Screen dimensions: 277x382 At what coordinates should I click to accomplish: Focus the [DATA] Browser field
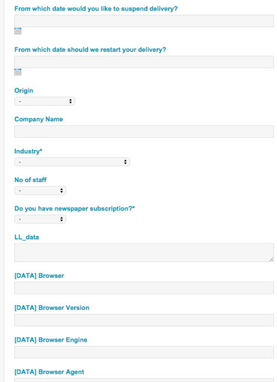(x=144, y=288)
